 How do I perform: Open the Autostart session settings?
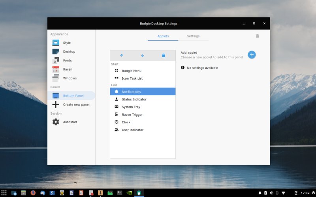point(70,122)
